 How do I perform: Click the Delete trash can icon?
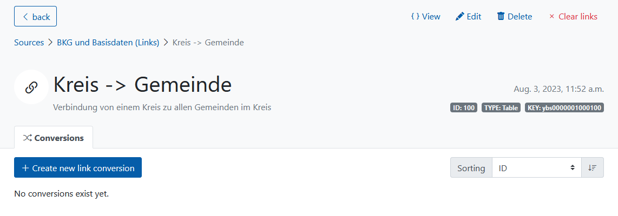(501, 17)
